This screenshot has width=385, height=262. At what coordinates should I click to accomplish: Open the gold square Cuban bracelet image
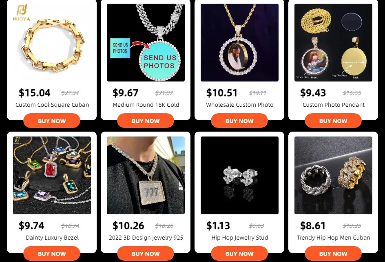point(52,42)
